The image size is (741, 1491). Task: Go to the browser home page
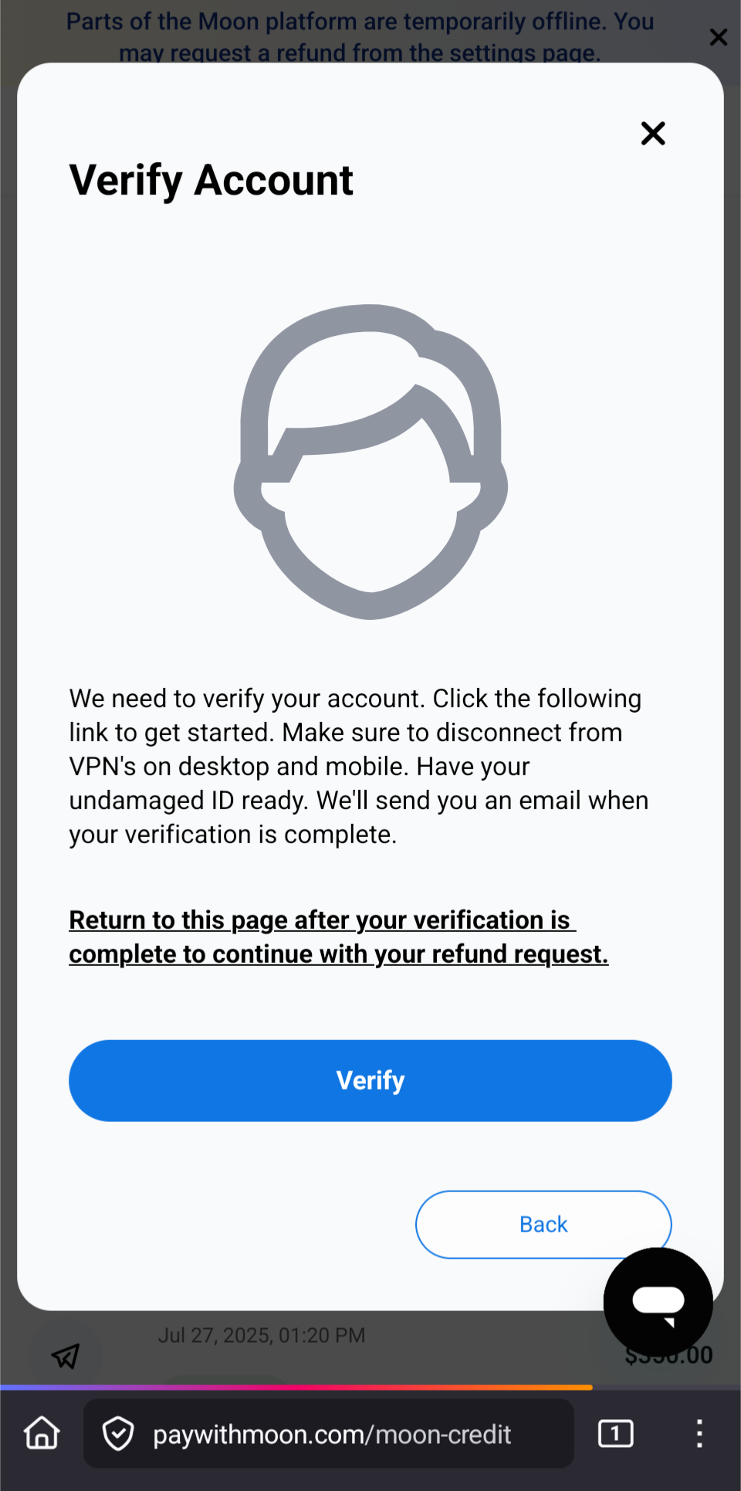[42, 1433]
